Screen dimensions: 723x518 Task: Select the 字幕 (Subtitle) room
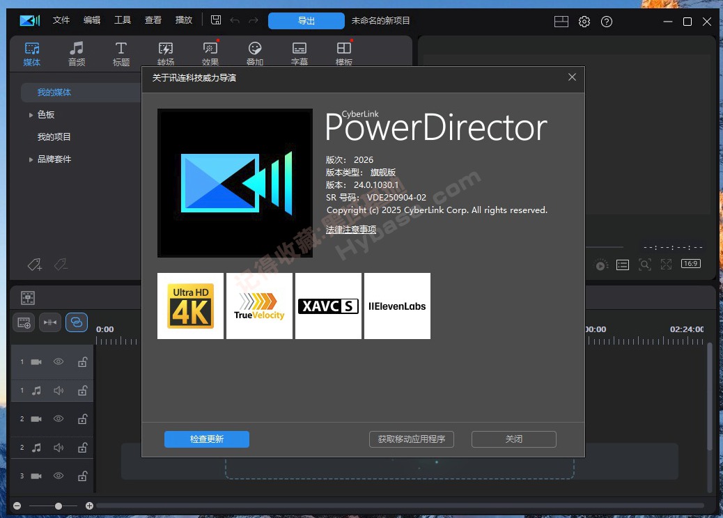pos(299,53)
